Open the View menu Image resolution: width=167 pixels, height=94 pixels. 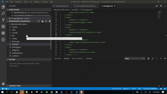[x=26, y=2]
